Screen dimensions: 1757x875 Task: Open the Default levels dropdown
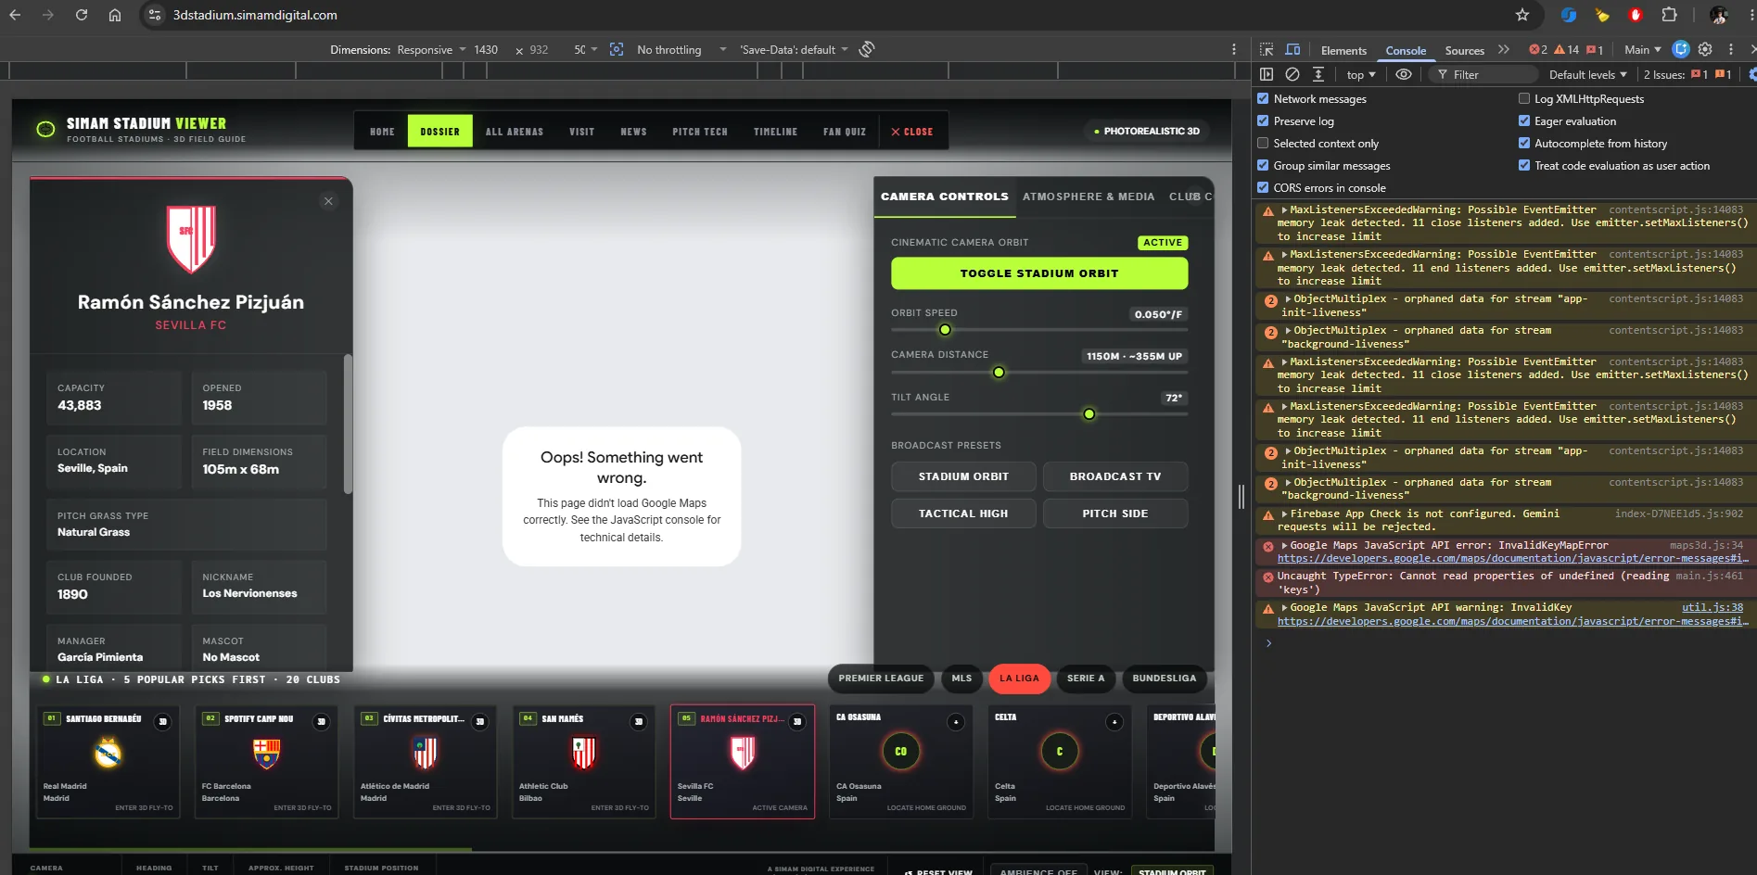tap(1588, 75)
